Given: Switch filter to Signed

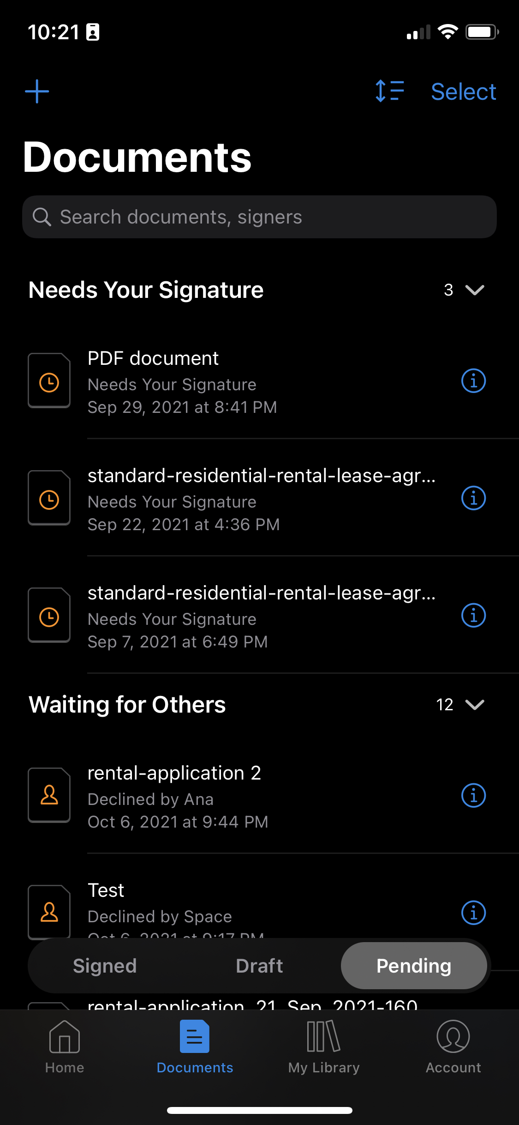Looking at the screenshot, I should pyautogui.click(x=105, y=966).
